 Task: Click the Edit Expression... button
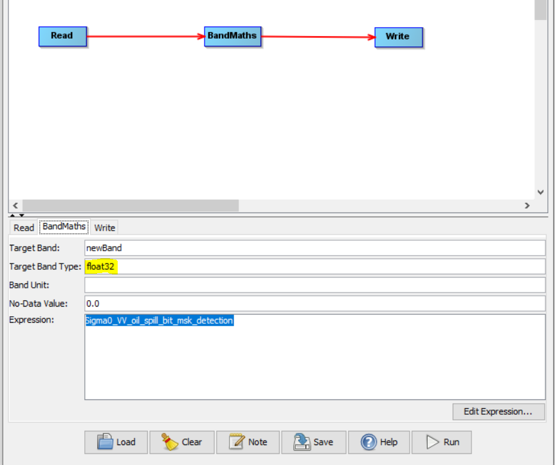[498, 411]
